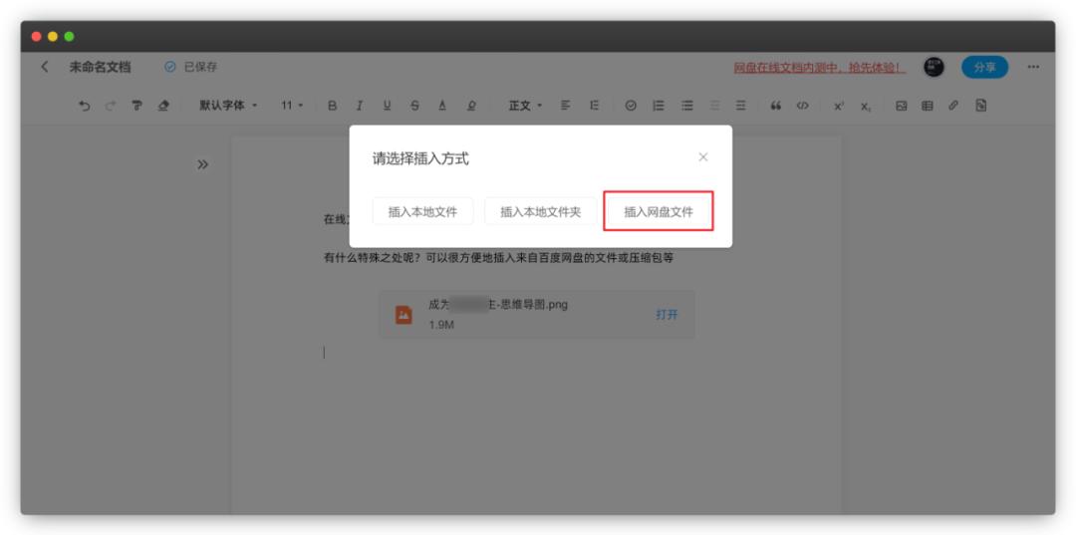Toggle strikethrough formatting S
This screenshot has height=535, width=1076.
click(414, 106)
